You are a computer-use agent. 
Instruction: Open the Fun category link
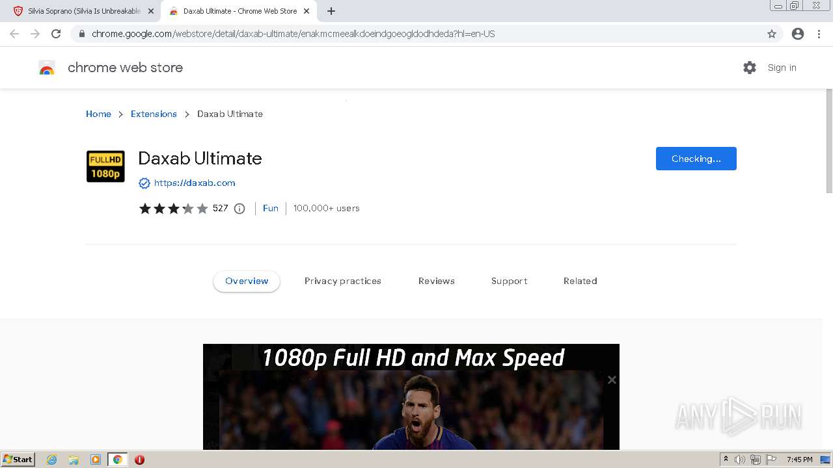click(271, 208)
